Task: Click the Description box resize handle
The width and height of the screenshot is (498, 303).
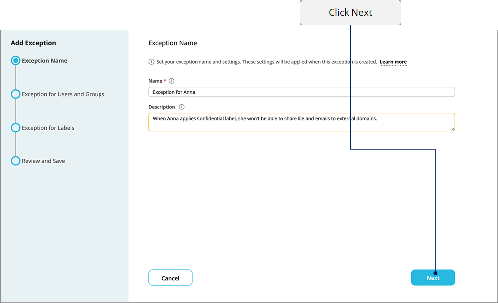Action: [453, 129]
